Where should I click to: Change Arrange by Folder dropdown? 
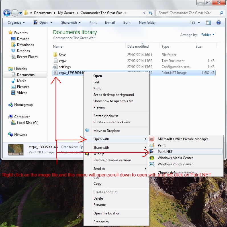click(208, 35)
